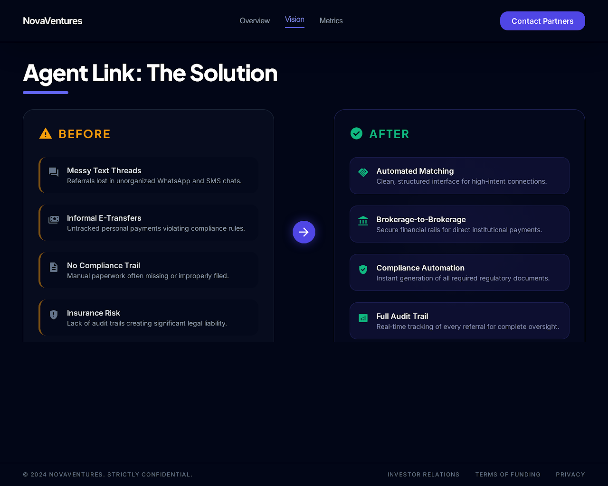Click the handshake icon for Automated Matching
The image size is (608, 486).
tap(363, 172)
